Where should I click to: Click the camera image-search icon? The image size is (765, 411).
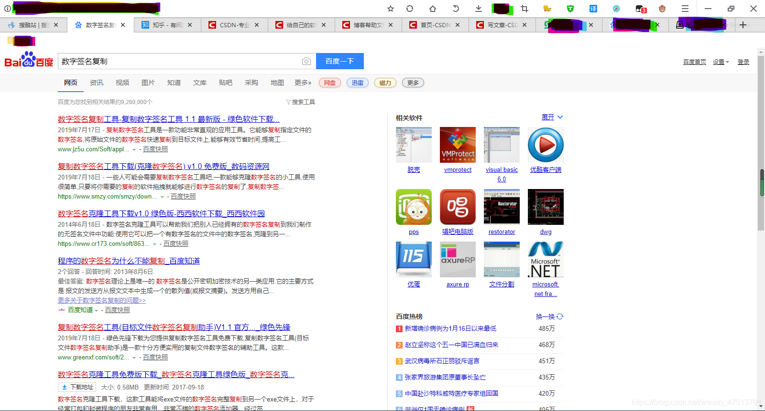coord(306,61)
